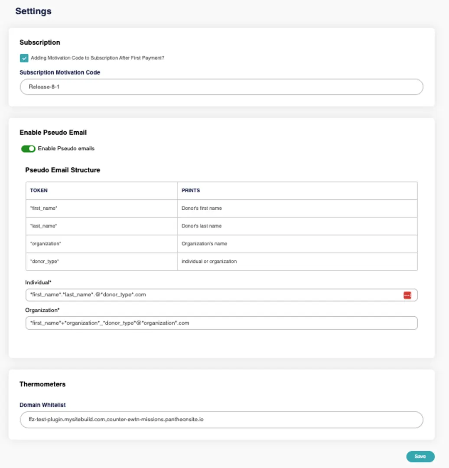Image resolution: width=449 pixels, height=468 pixels.
Task: Click the *last_name* token cell
Action: point(43,226)
